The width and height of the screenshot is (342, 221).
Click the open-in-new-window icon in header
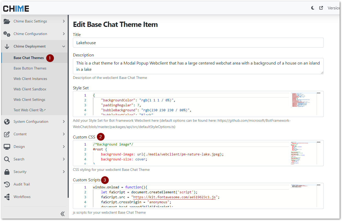[321, 8]
